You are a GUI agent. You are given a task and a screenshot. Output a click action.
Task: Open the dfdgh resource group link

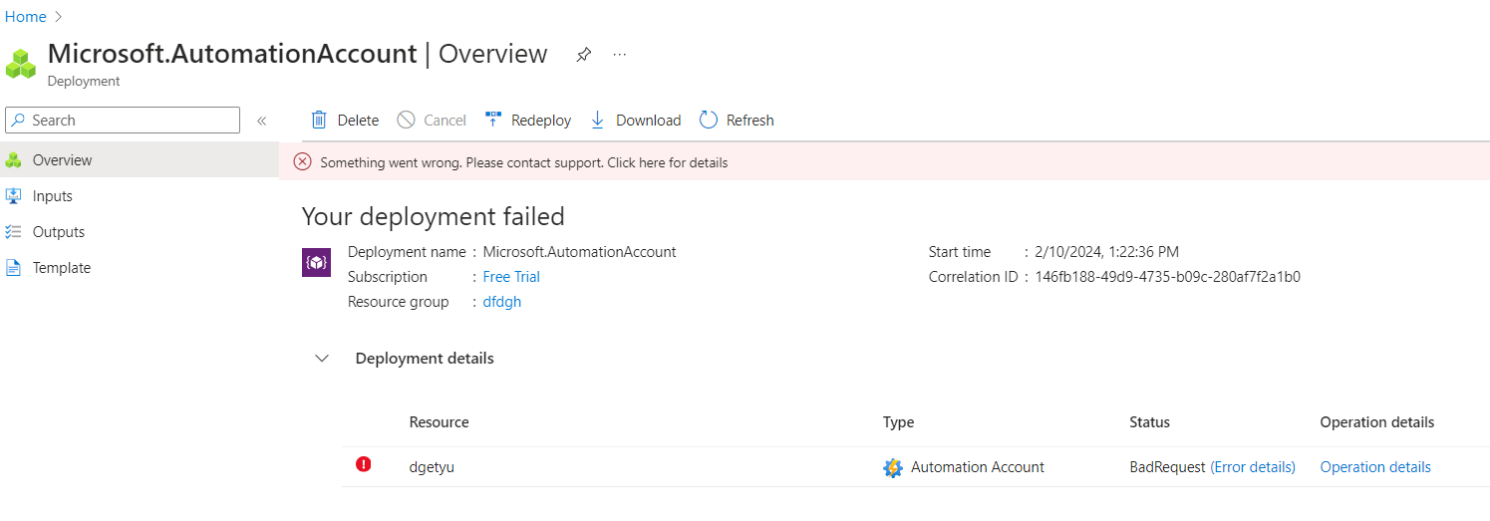tap(502, 302)
